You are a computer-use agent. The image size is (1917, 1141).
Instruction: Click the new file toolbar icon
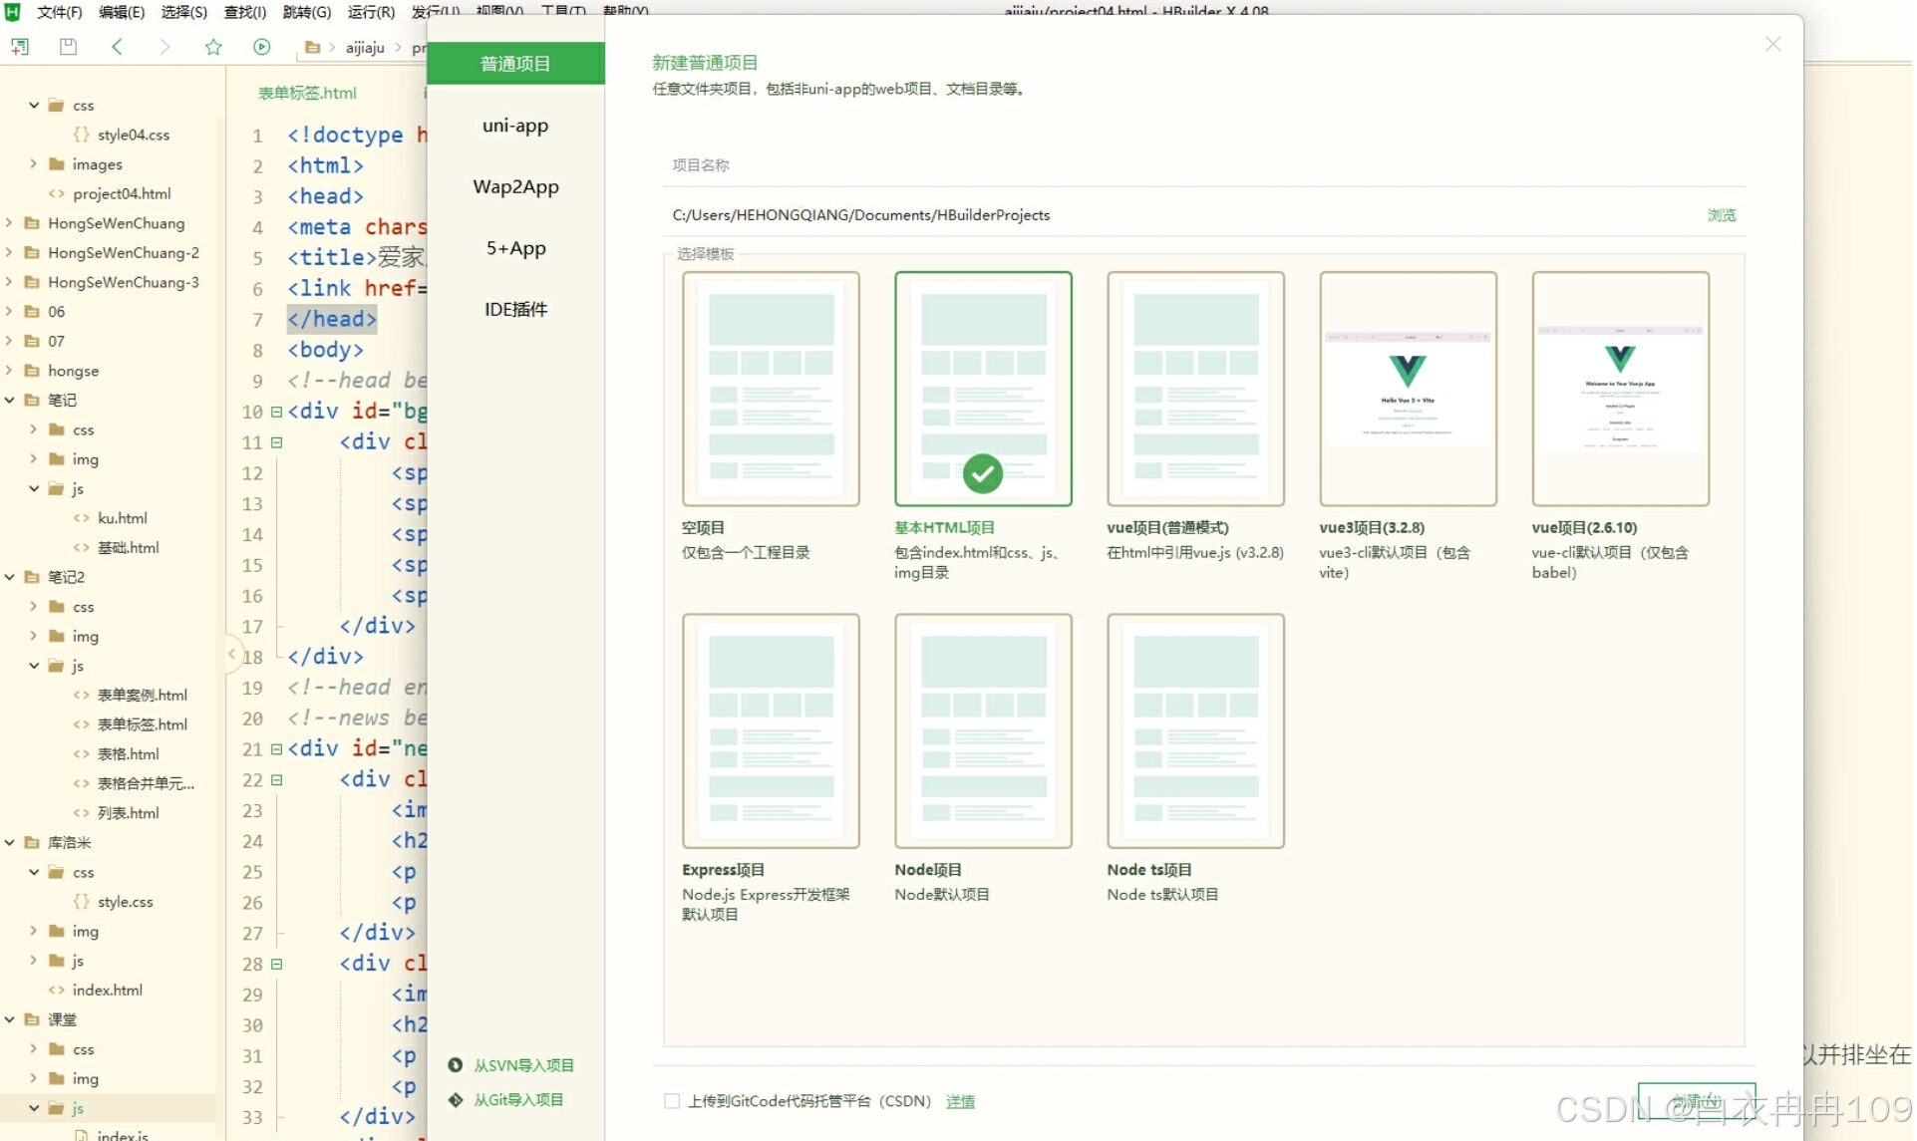(20, 47)
